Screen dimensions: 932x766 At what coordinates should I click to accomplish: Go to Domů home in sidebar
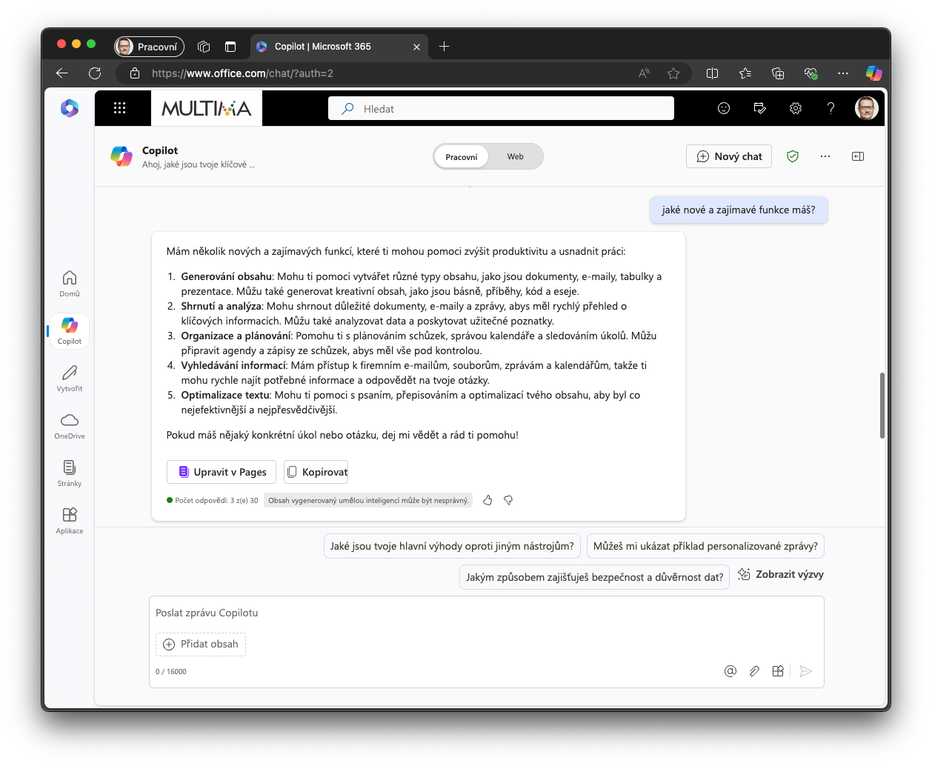click(70, 283)
